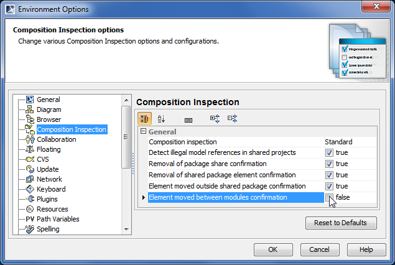Click the Alphabetical sort toolbar icon
Viewport: 395px width, 265px height.
pyautogui.click(x=161, y=118)
